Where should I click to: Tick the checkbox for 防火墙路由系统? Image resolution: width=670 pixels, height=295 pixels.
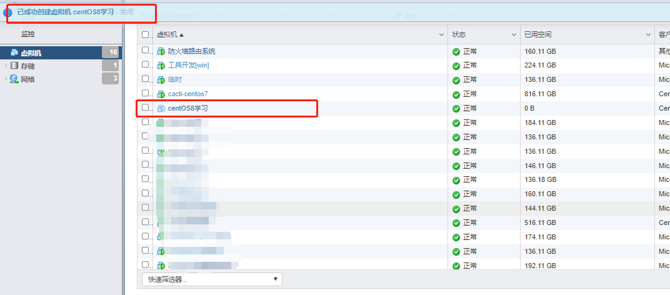click(145, 50)
